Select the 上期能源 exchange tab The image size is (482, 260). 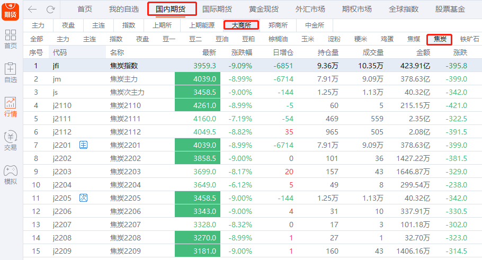(202, 25)
